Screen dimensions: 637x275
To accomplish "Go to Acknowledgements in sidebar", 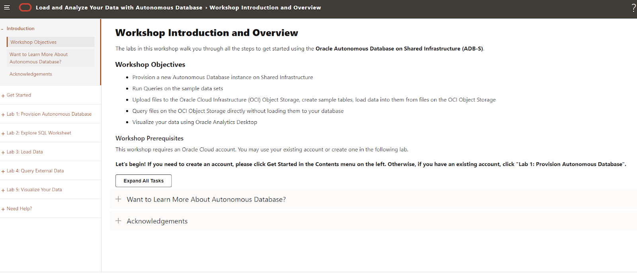I will pos(31,74).
